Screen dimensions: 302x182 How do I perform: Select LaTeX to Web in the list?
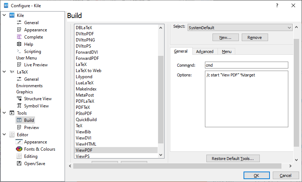click(116, 70)
